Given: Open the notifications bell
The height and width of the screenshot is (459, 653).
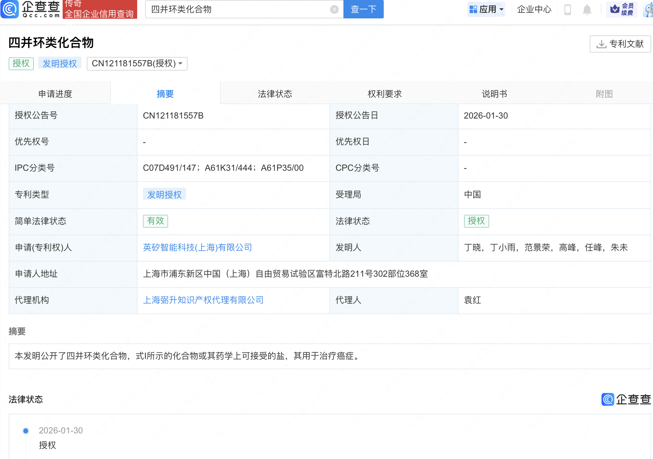Looking at the screenshot, I should point(587,9).
